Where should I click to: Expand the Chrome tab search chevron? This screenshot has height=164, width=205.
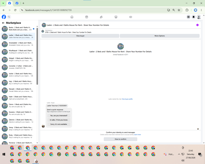tap(3, 3)
